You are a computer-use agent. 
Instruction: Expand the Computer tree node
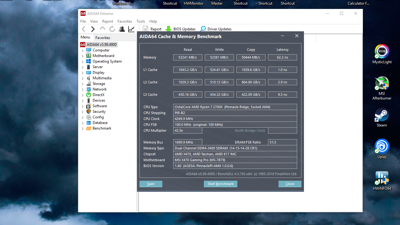click(83, 51)
